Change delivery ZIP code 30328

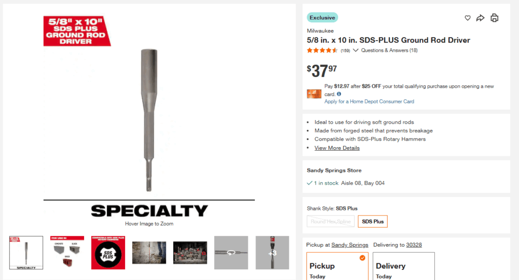(x=414, y=245)
